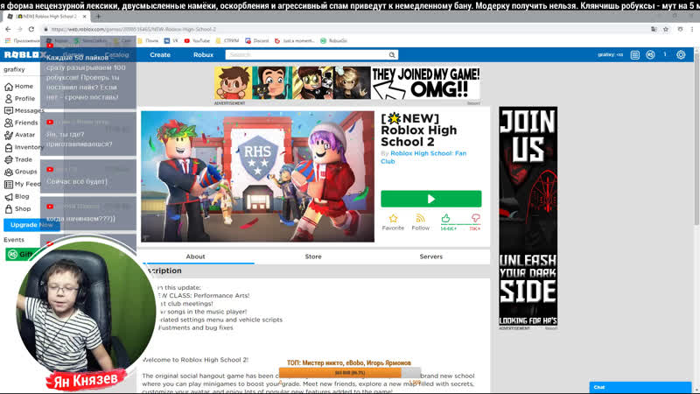Open Shop in the sidebar

[x=22, y=209]
